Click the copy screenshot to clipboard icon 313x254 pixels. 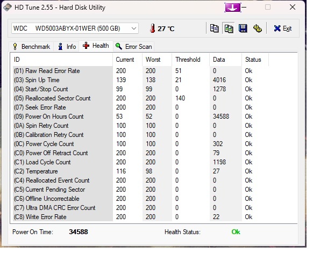click(x=229, y=28)
